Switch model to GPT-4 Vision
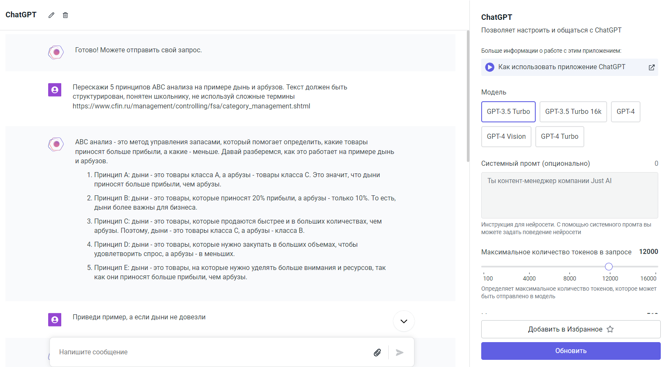The width and height of the screenshot is (665, 367). [506, 137]
